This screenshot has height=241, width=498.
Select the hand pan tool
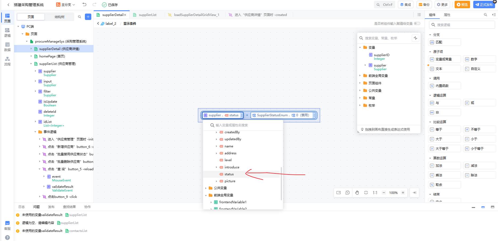357,193
